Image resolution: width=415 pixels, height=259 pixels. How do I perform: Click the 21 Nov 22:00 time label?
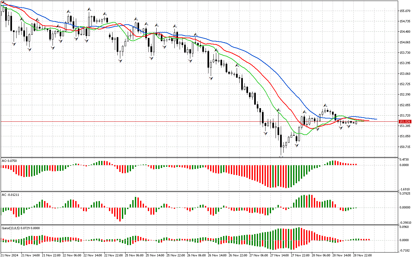(51, 255)
